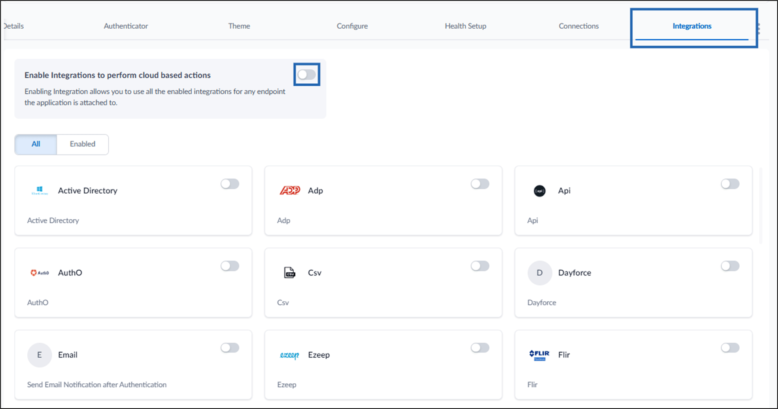This screenshot has width=778, height=409.
Task: Open the Health Setup tab
Action: [465, 26]
